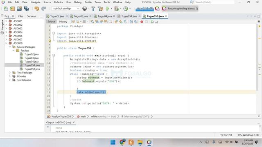Click the memory usage bar in toolbar
The width and height of the screenshot is (262, 147).
(x=145, y=9)
